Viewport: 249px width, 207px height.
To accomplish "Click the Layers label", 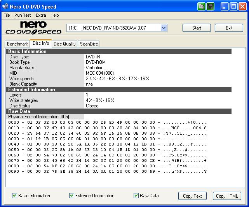I will (x=16, y=95).
